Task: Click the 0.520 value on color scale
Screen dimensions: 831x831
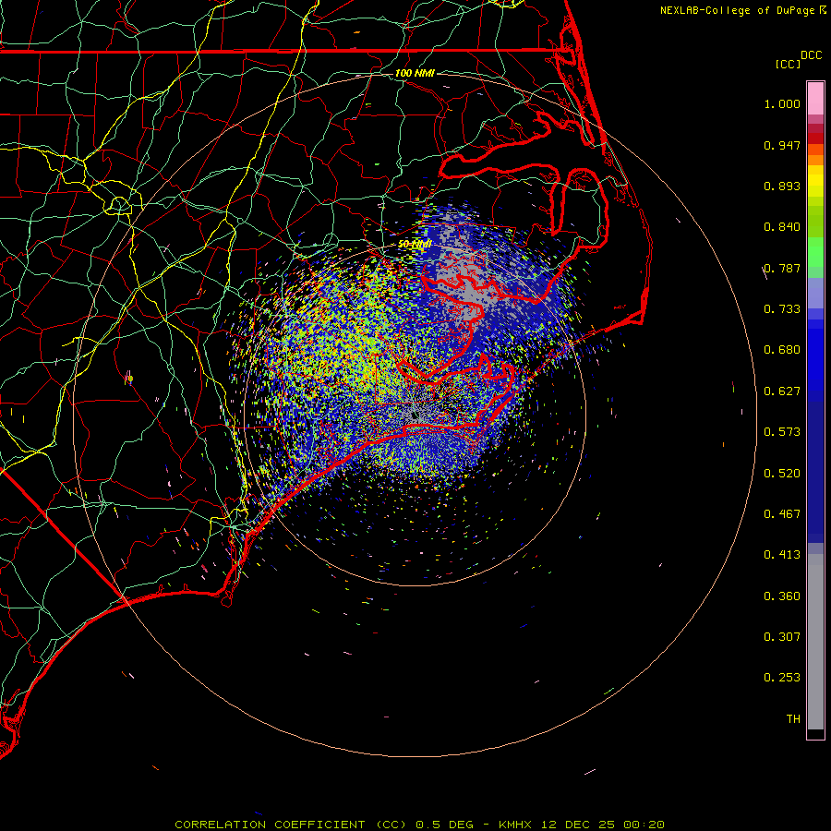Action: (x=782, y=474)
